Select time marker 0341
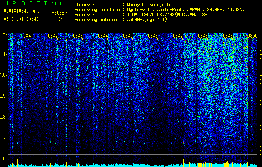The height and width of the screenshot is (167, 262). click(28, 36)
